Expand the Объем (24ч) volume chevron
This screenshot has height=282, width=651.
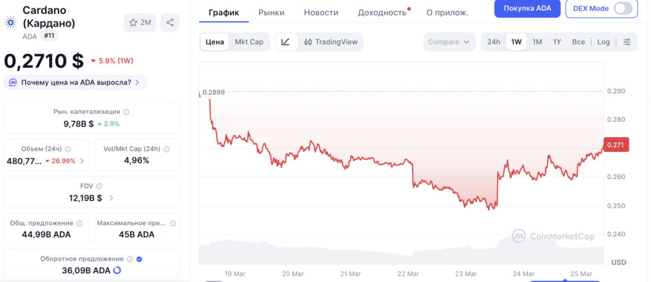(81, 161)
